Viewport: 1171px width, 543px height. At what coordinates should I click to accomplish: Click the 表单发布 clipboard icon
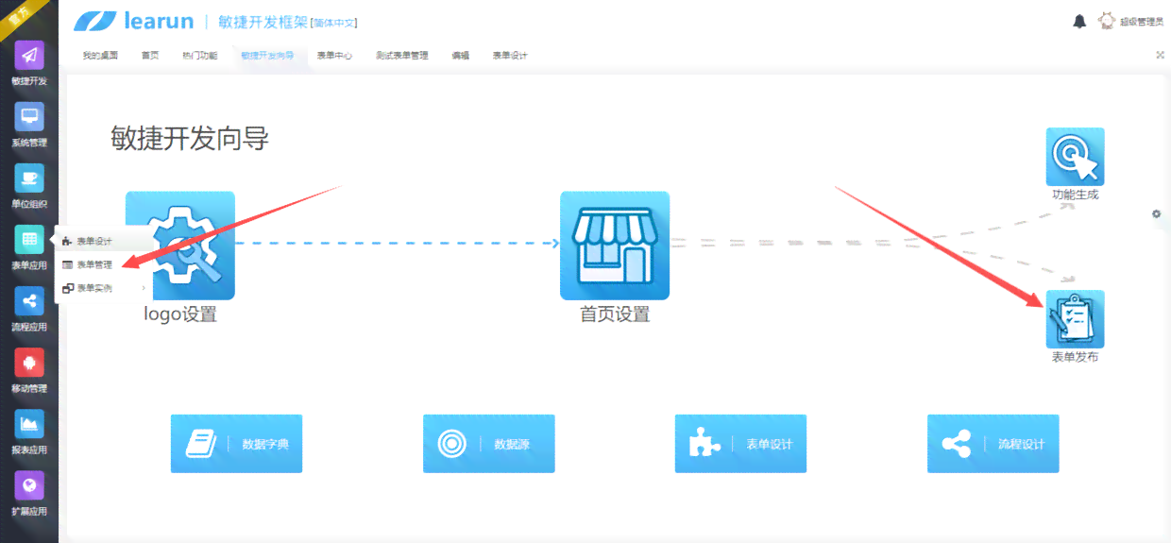pos(1075,319)
